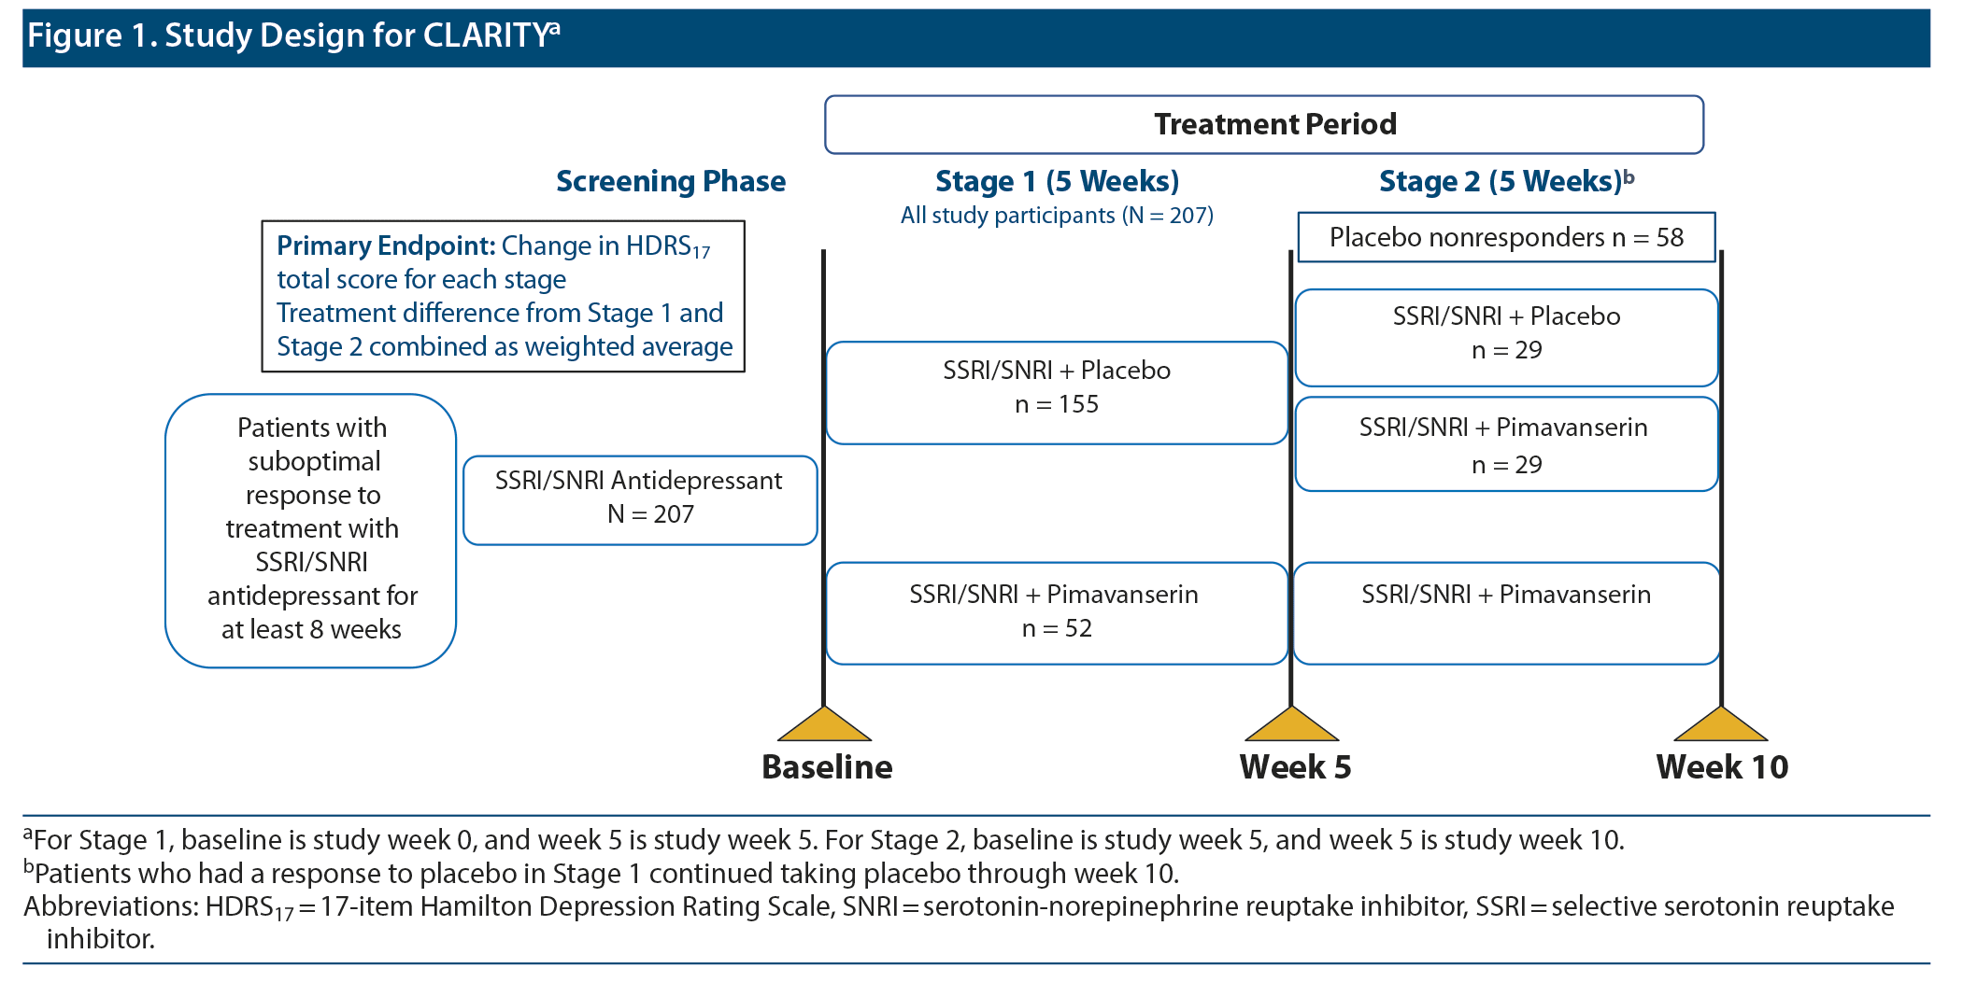
Task: Click the gold triangle marker above Week 5
Action: point(1291,724)
